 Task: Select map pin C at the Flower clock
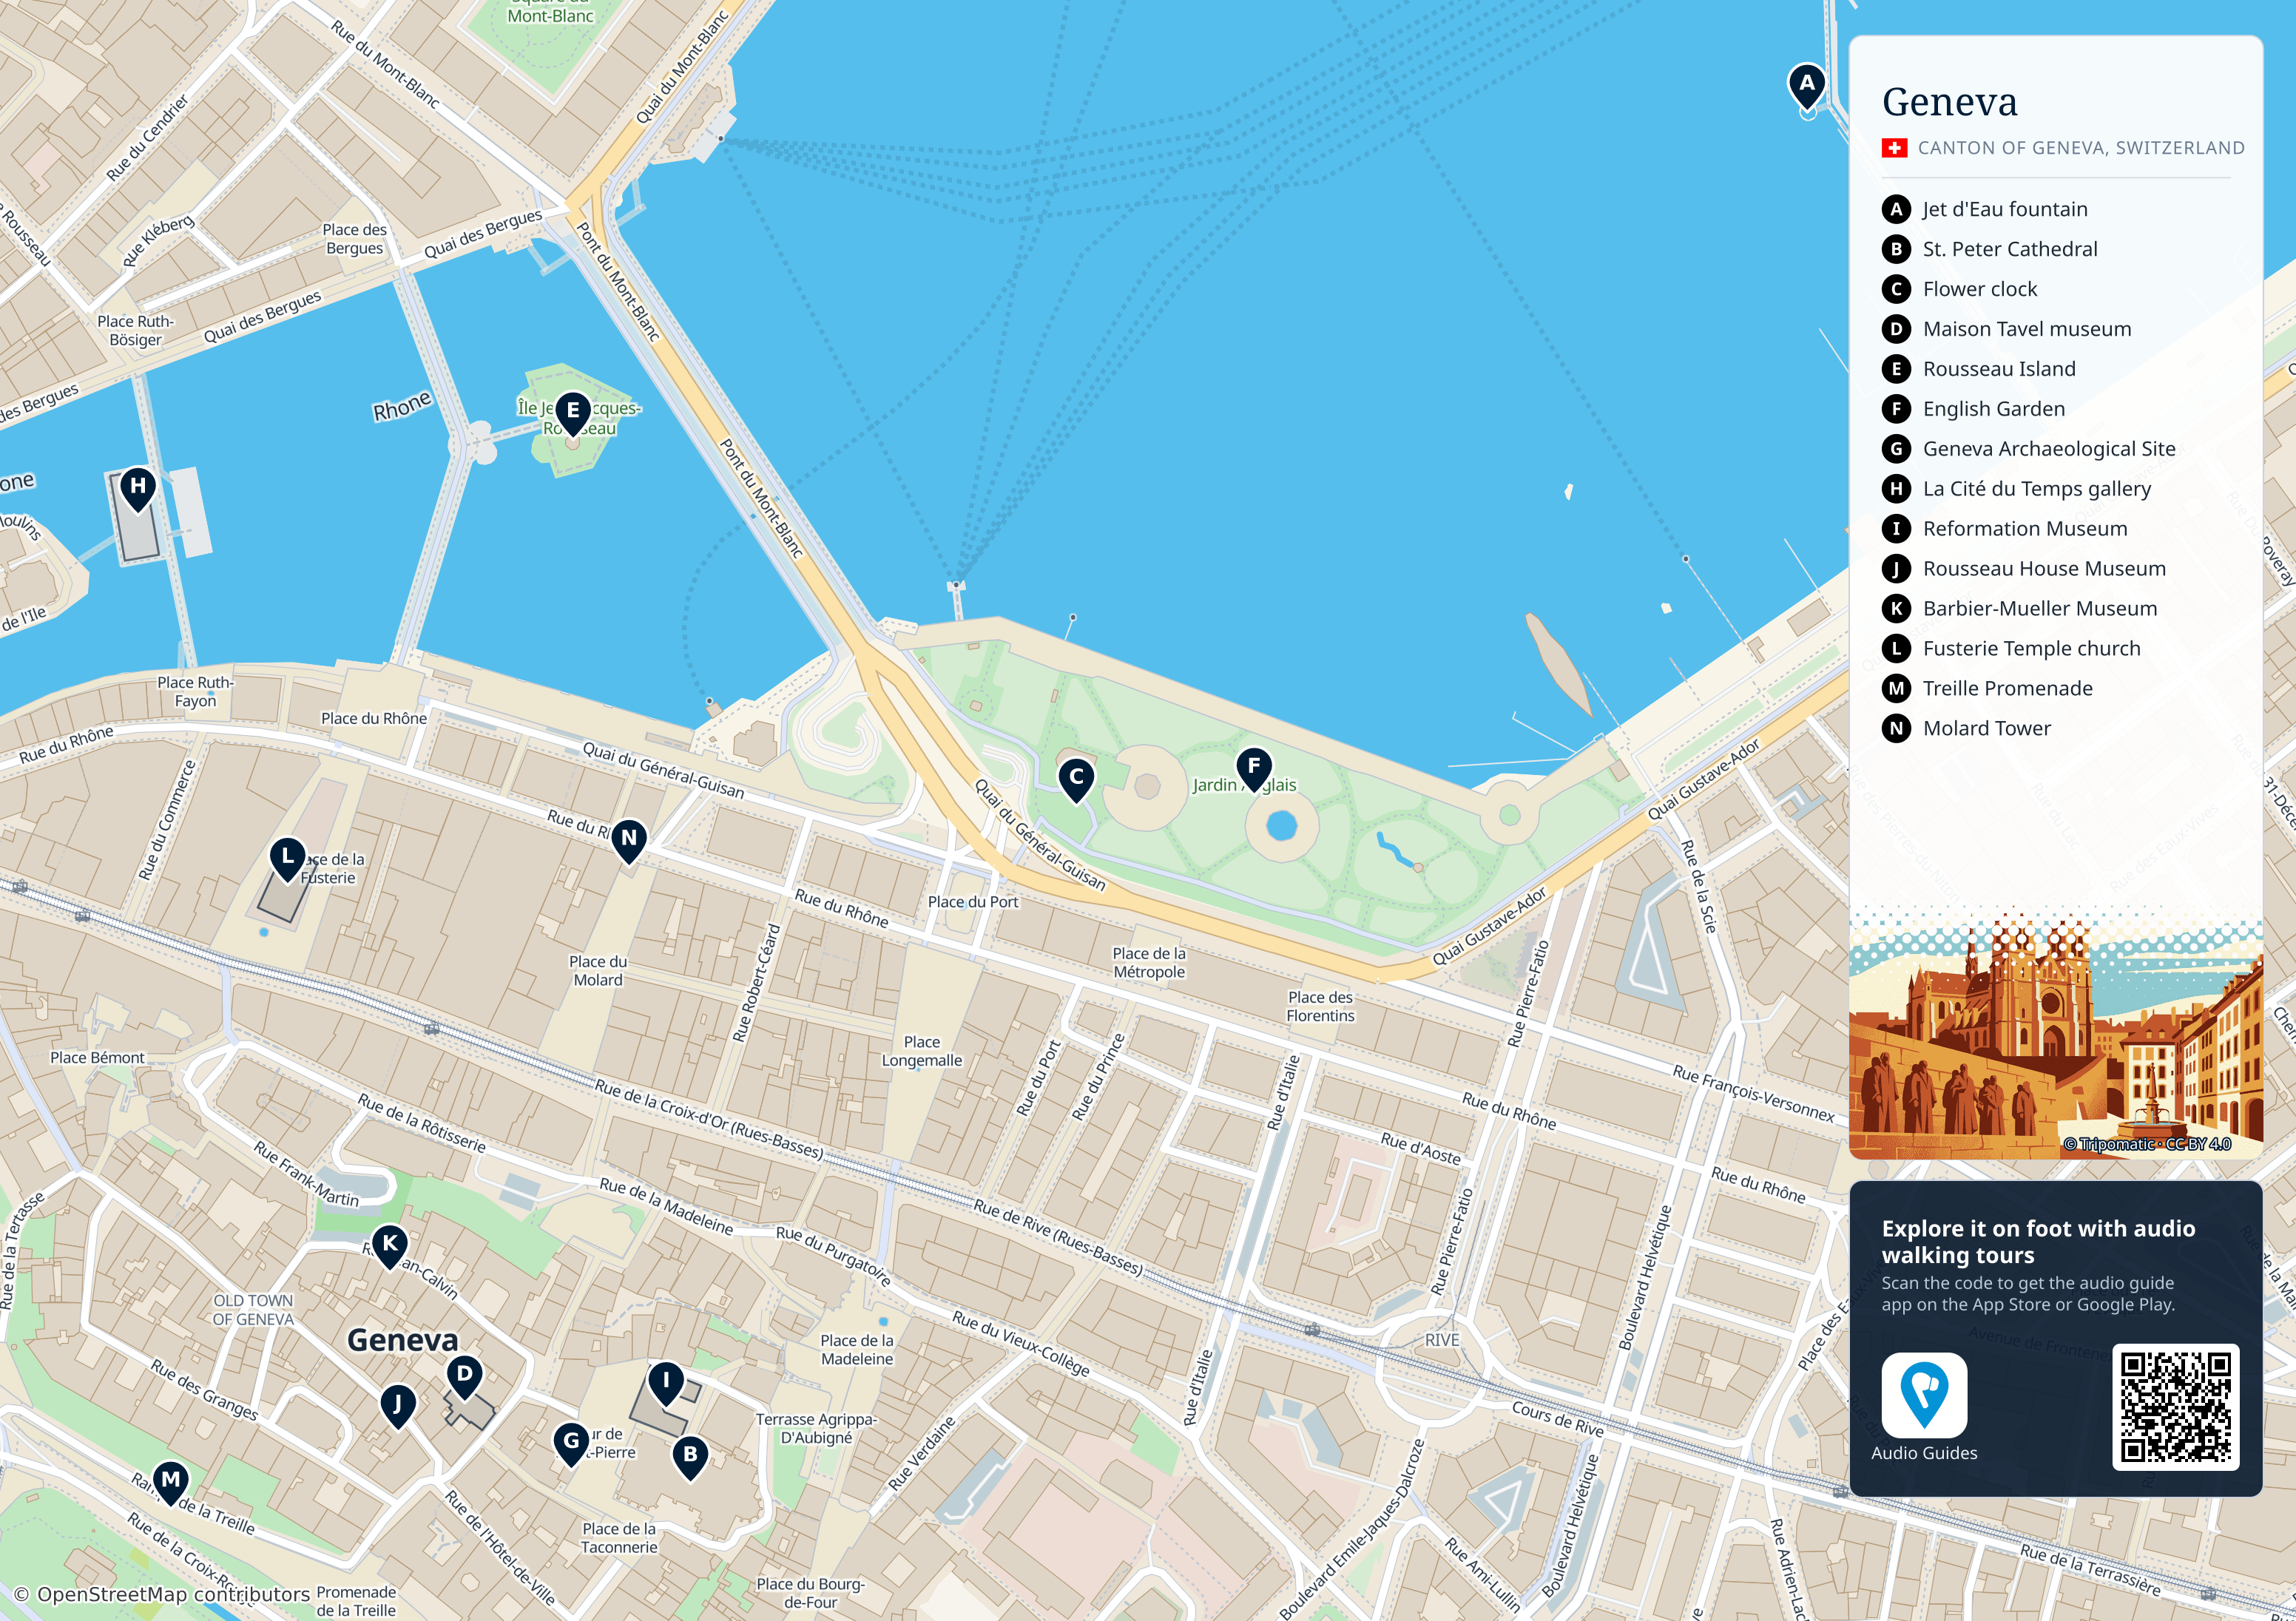coord(1076,780)
